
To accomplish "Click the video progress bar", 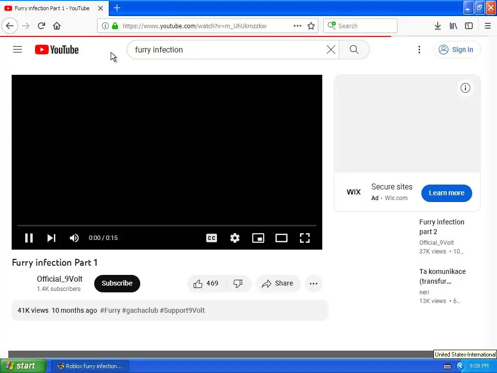I will coord(167,225).
